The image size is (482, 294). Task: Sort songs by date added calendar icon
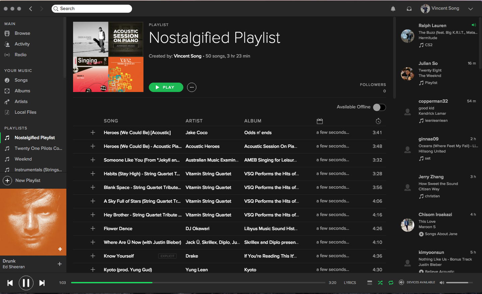point(320,121)
